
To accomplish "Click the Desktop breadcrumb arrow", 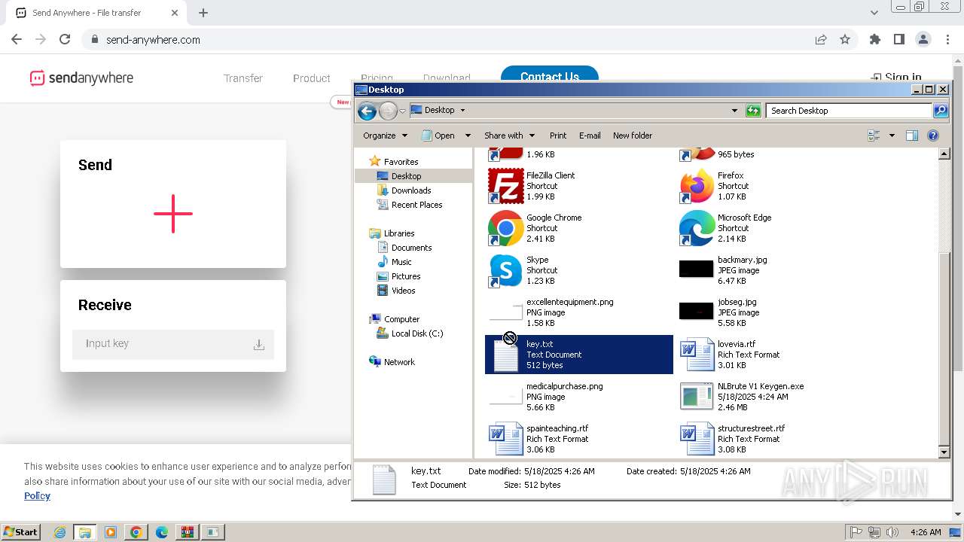I will [x=462, y=111].
